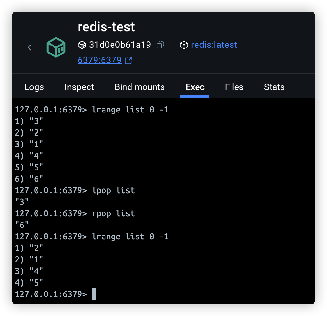Click the redis-test container name
The width and height of the screenshot is (327, 316).
pyautogui.click(x=106, y=27)
